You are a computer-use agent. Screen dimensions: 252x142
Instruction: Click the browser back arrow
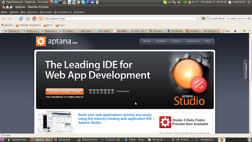[3, 19]
